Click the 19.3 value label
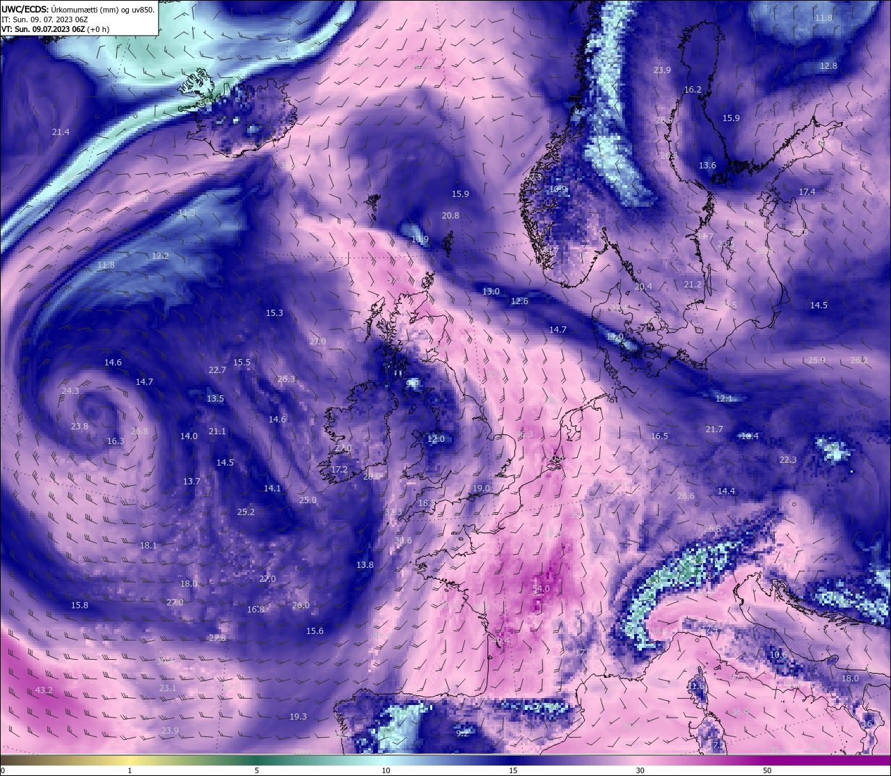 (x=298, y=717)
